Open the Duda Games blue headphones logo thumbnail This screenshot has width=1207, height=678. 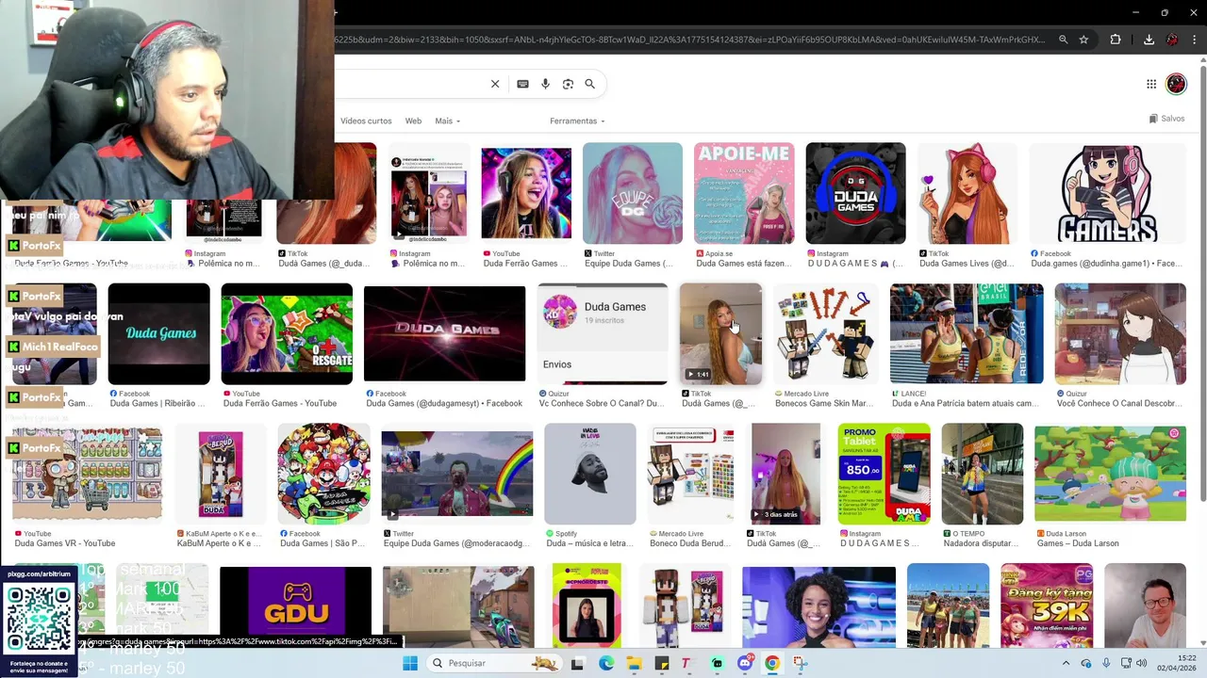pyautogui.click(x=855, y=193)
